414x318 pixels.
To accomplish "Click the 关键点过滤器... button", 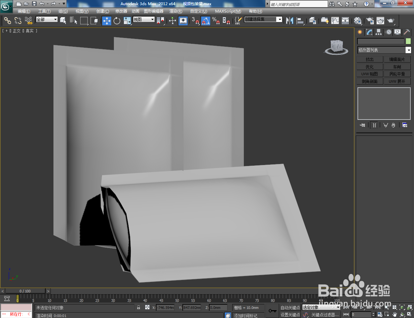I will [325, 315].
